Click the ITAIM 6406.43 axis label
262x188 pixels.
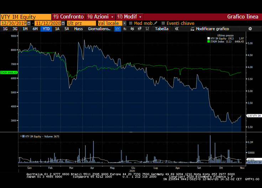tap(9, 73)
